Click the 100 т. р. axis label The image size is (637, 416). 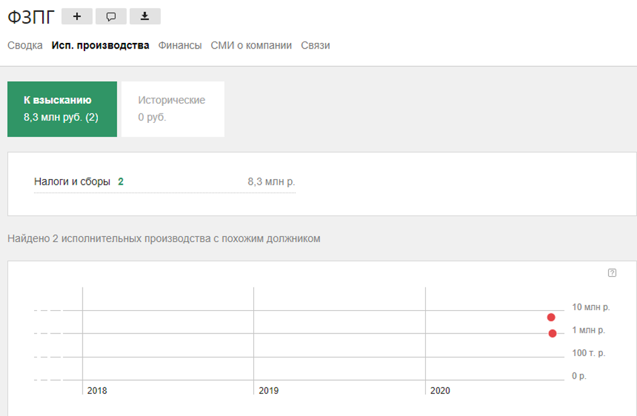[588, 353]
